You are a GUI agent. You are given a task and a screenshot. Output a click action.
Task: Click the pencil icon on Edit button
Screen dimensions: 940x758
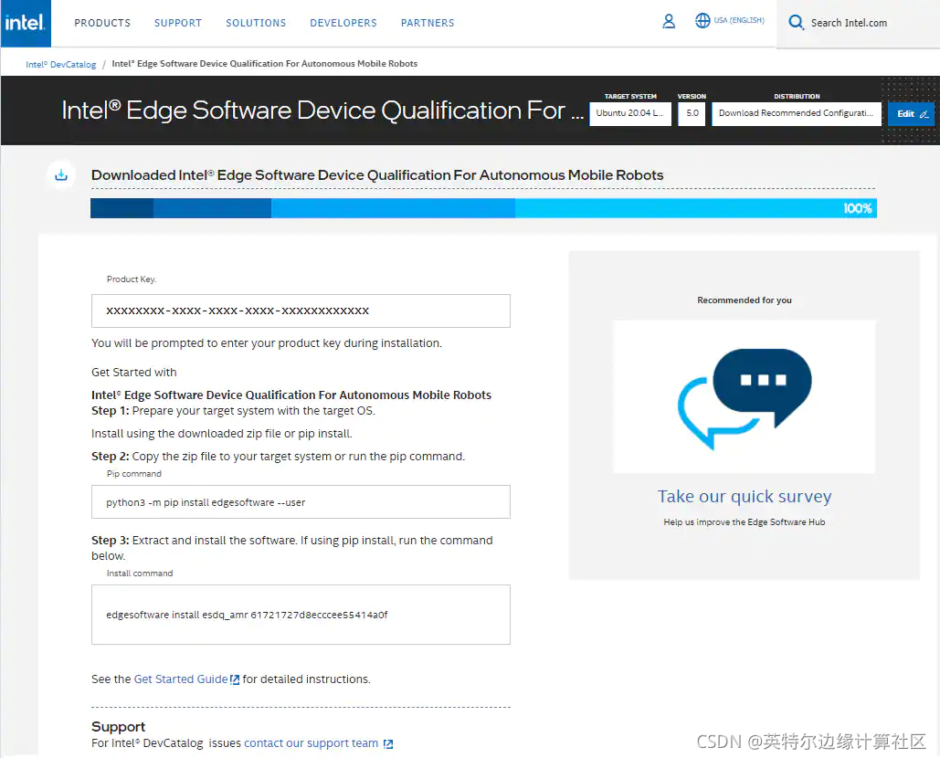coord(924,114)
